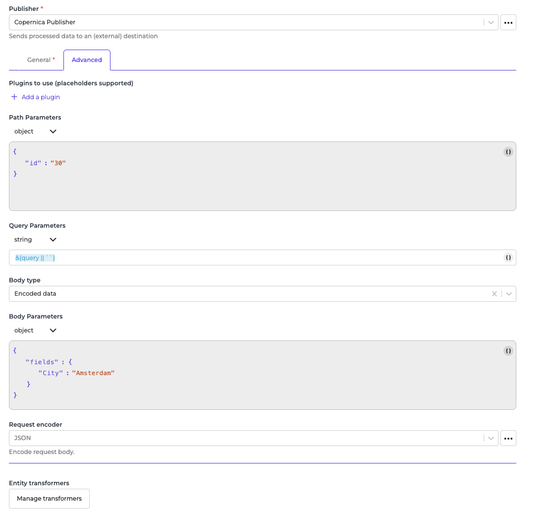This screenshot has height=521, width=551.
Task: Click the "Amsterdam" value in Body Parameters
Action: click(x=93, y=373)
